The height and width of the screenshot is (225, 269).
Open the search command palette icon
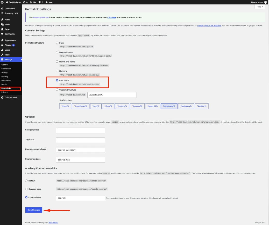[x=31, y=2]
